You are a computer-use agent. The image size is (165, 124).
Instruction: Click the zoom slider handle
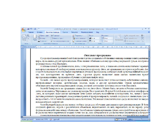tap(141, 119)
